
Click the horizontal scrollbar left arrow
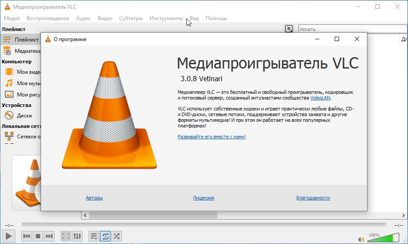point(85,215)
